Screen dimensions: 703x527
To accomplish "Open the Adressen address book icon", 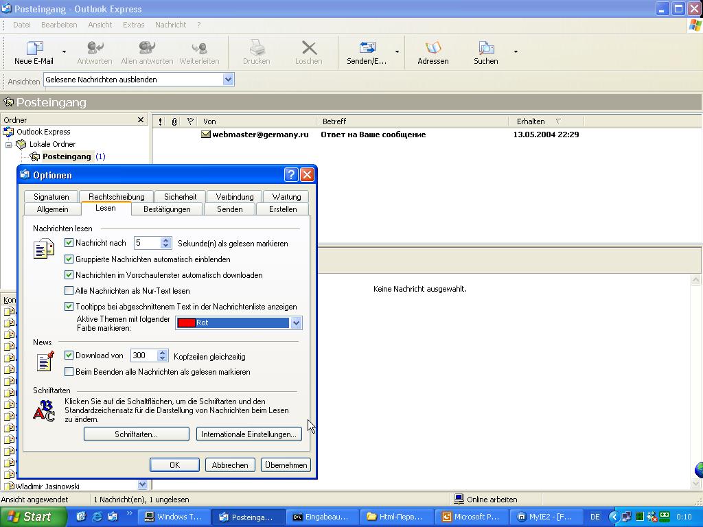I will pyautogui.click(x=433, y=48).
